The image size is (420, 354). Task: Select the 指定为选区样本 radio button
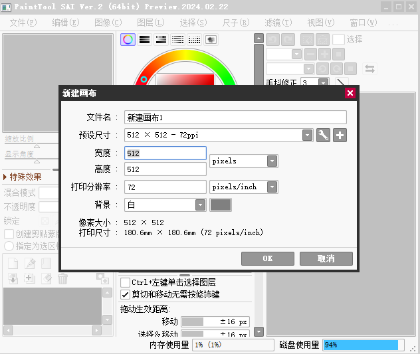pyautogui.click(x=9, y=246)
